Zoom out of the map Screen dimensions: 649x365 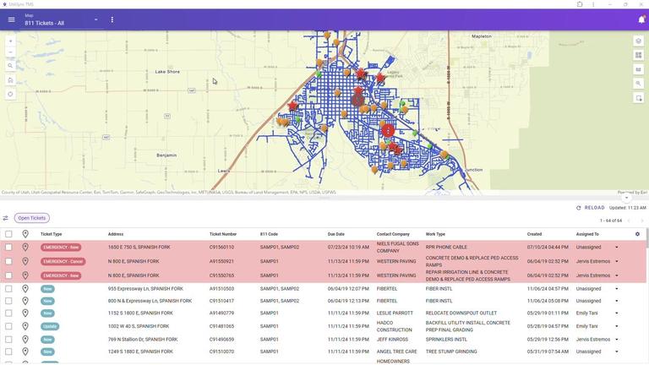click(x=10, y=52)
